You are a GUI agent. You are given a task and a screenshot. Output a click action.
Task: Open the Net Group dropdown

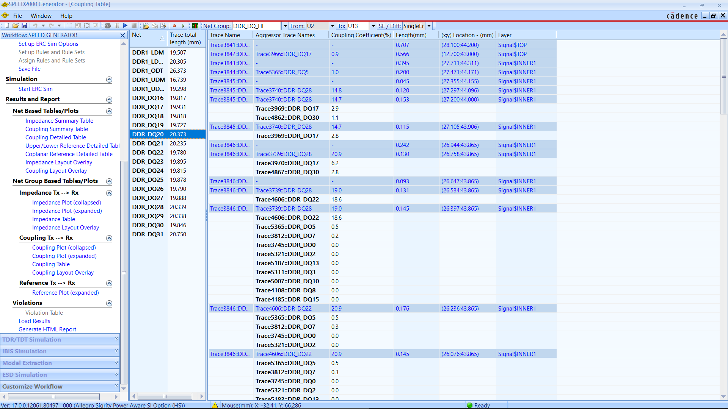pos(285,26)
